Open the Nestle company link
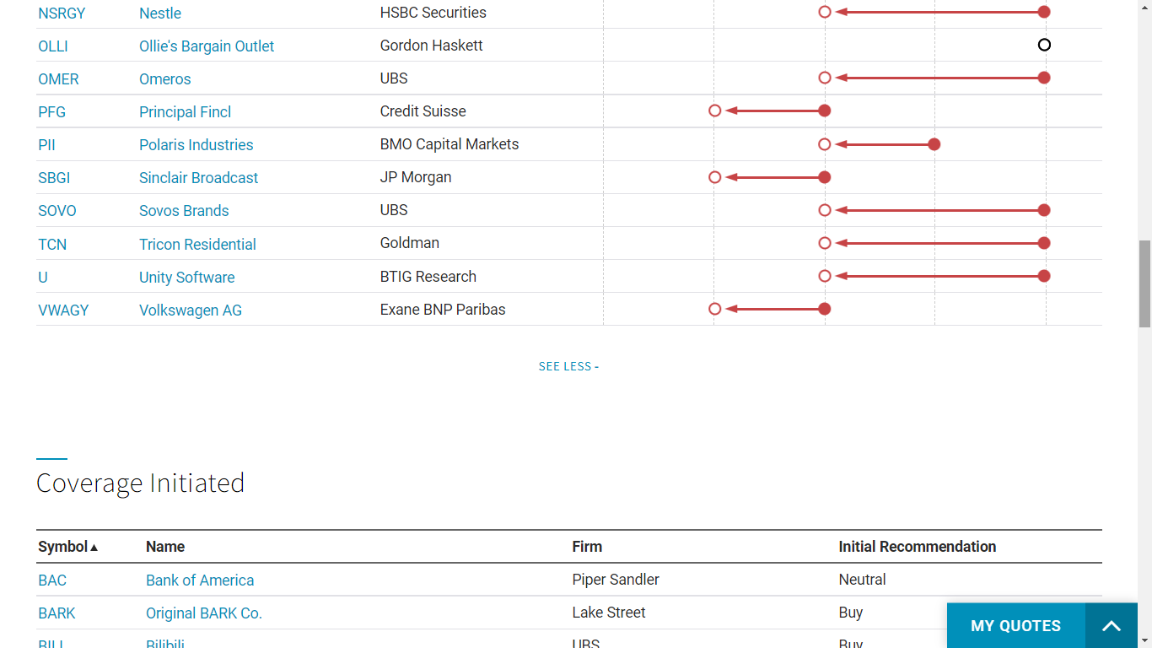Viewport: 1152px width, 648px height. tap(160, 13)
